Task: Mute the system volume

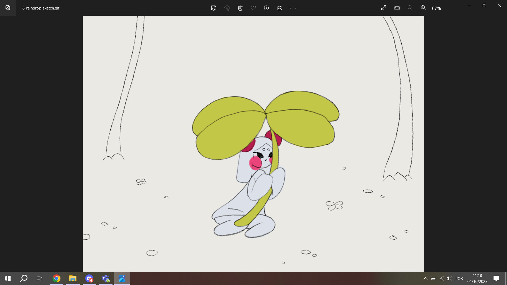Action: coord(449,278)
